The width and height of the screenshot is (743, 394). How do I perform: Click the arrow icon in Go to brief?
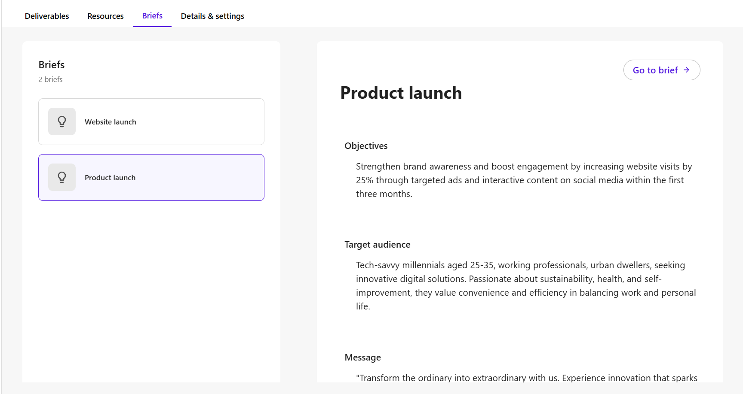pos(686,70)
